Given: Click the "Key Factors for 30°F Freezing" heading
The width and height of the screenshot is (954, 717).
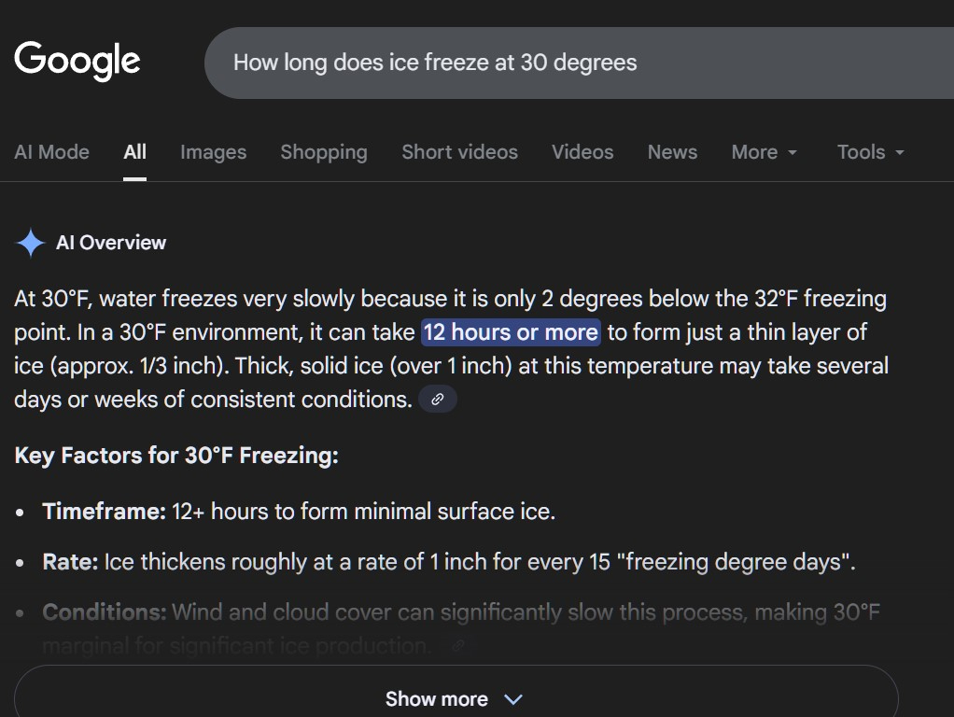Looking at the screenshot, I should tap(176, 456).
